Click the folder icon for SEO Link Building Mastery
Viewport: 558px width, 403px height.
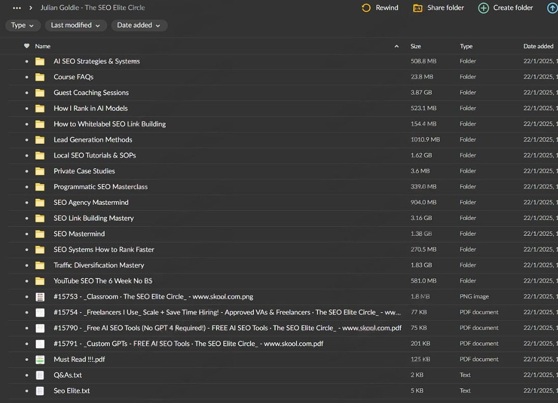coord(40,218)
